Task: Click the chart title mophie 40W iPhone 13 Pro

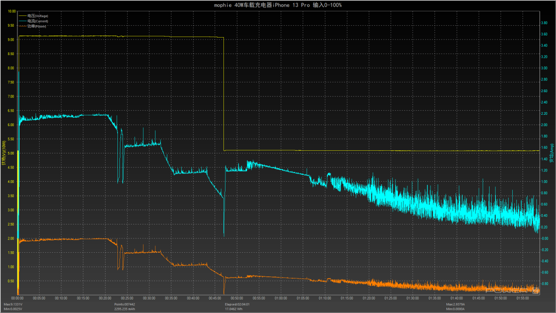Action: coord(277,5)
